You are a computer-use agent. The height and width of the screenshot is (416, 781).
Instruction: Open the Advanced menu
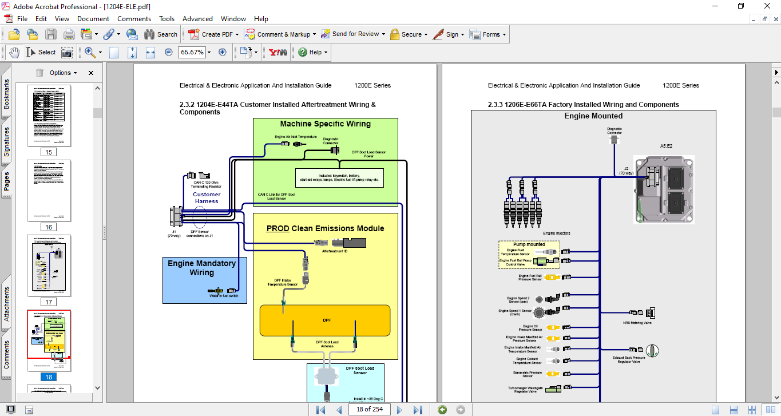coord(198,19)
